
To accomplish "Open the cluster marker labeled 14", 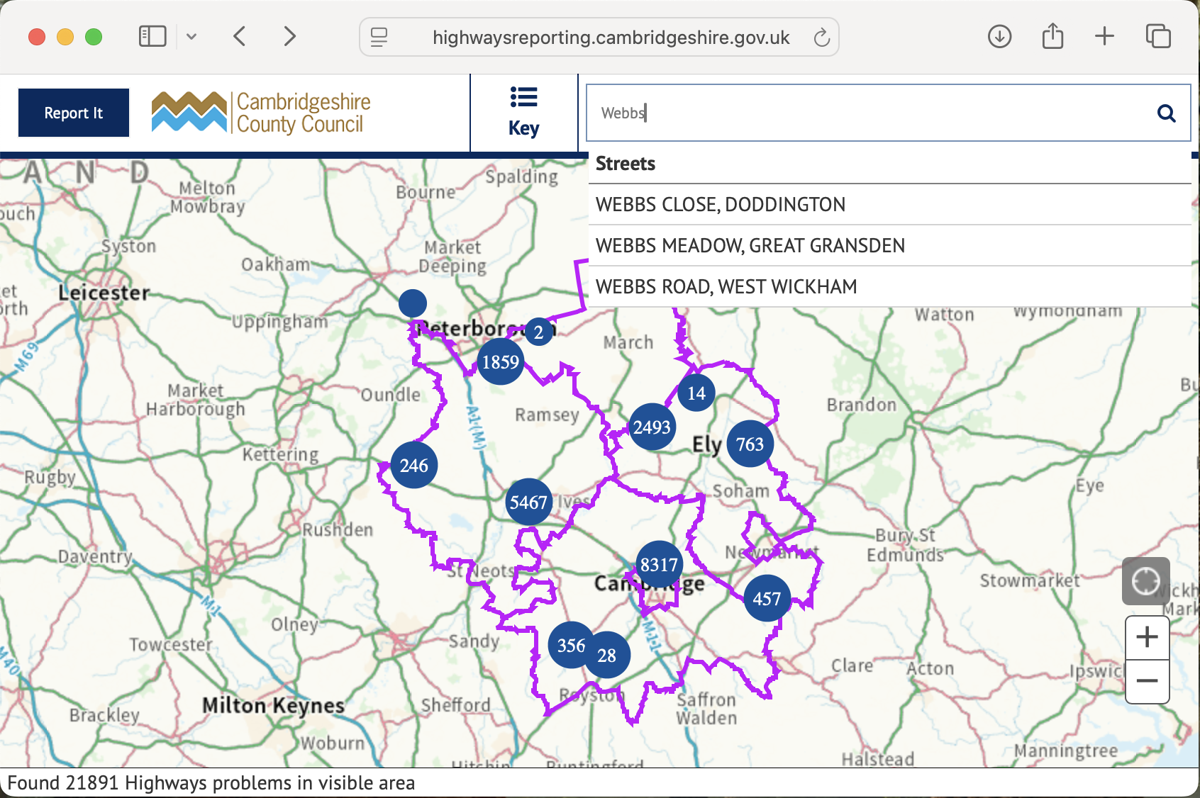I will click(696, 393).
